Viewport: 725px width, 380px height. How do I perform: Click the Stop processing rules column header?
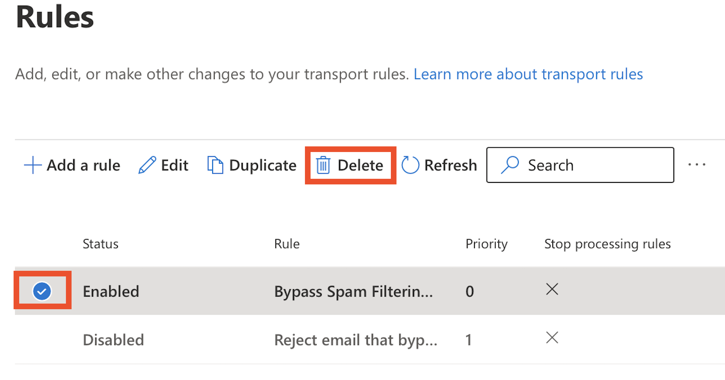click(x=607, y=244)
